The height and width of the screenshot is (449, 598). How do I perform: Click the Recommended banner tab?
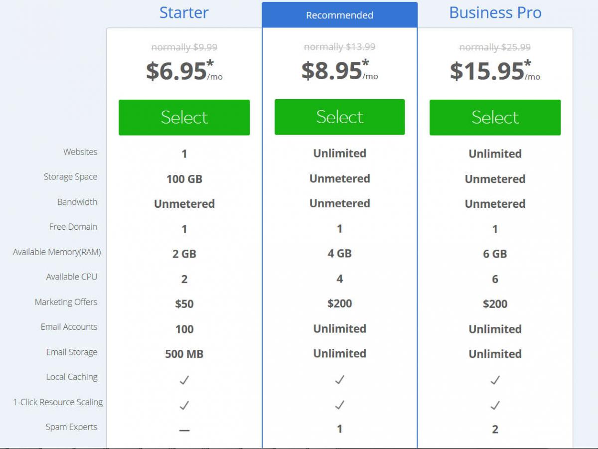pyautogui.click(x=339, y=15)
